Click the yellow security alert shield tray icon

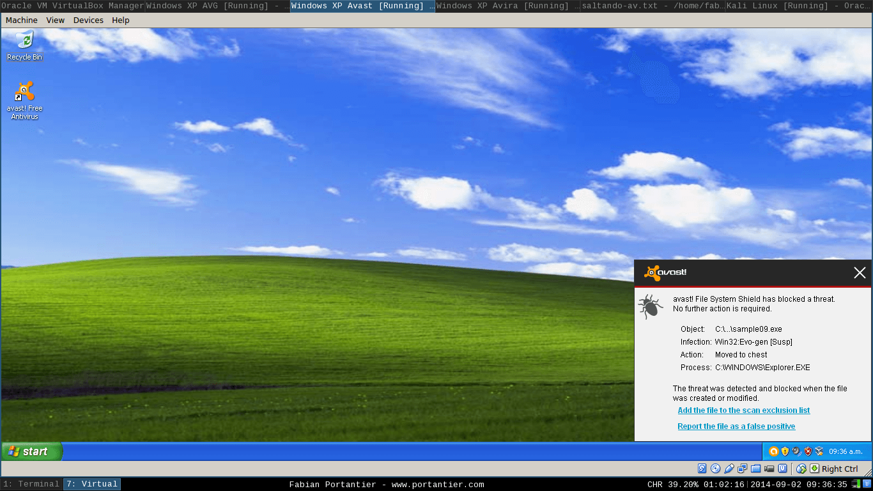[785, 451]
